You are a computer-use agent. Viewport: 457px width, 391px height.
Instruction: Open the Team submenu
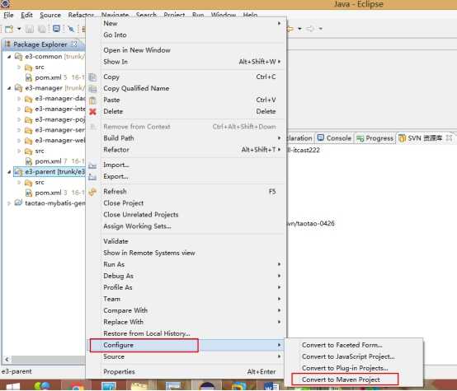186,299
